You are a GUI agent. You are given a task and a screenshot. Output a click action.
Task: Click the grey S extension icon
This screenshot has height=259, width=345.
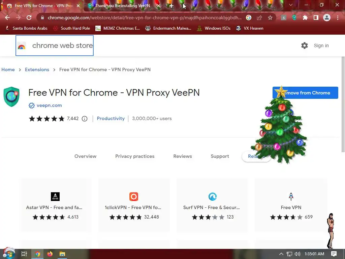click(x=284, y=18)
